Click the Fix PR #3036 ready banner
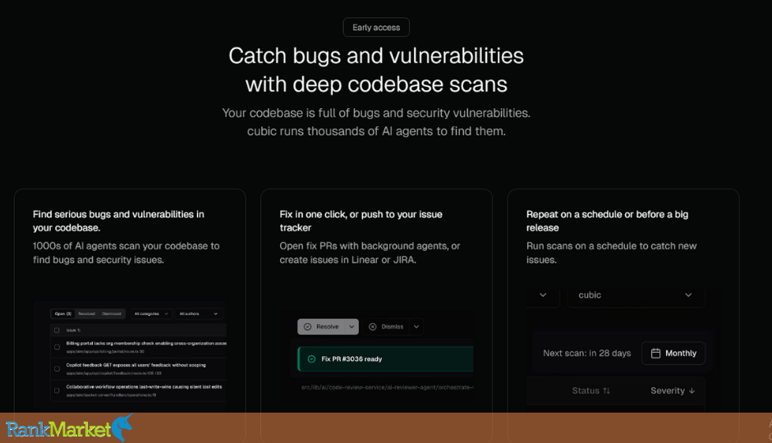The image size is (772, 443). (385, 359)
